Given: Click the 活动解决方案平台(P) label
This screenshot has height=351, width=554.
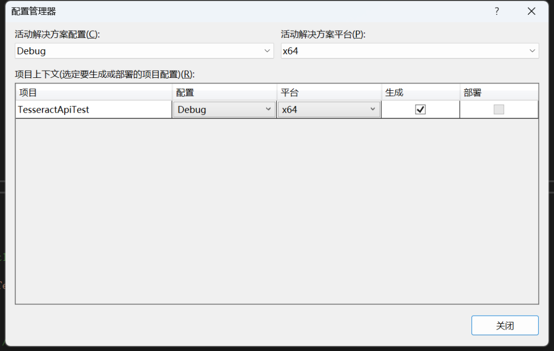Looking at the screenshot, I should [x=323, y=34].
